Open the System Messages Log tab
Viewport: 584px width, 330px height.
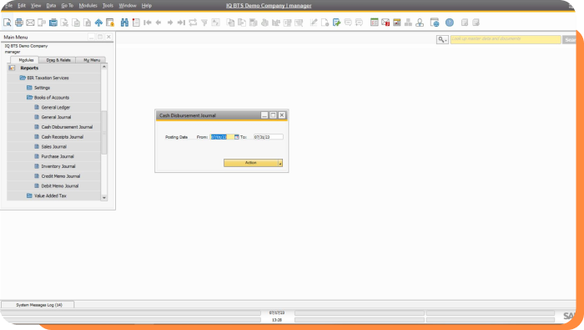click(38, 305)
